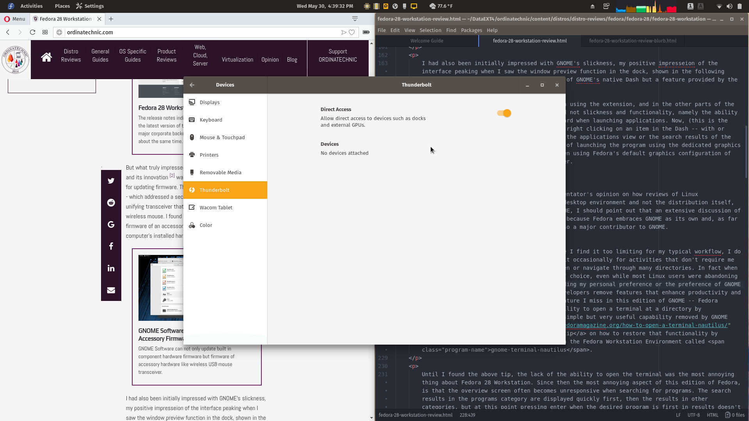The width and height of the screenshot is (749, 421).
Task: Change the HTML grammar in status bar
Action: 712,415
